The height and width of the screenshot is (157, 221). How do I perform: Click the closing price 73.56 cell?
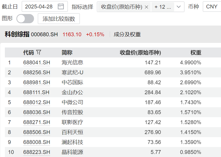click(x=154, y=142)
